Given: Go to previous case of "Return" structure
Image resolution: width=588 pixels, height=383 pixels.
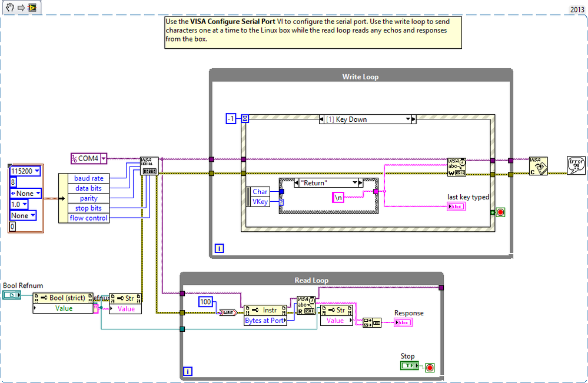Looking at the screenshot, I should click(x=296, y=183).
